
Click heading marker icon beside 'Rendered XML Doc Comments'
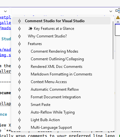(x=19, y=67)
